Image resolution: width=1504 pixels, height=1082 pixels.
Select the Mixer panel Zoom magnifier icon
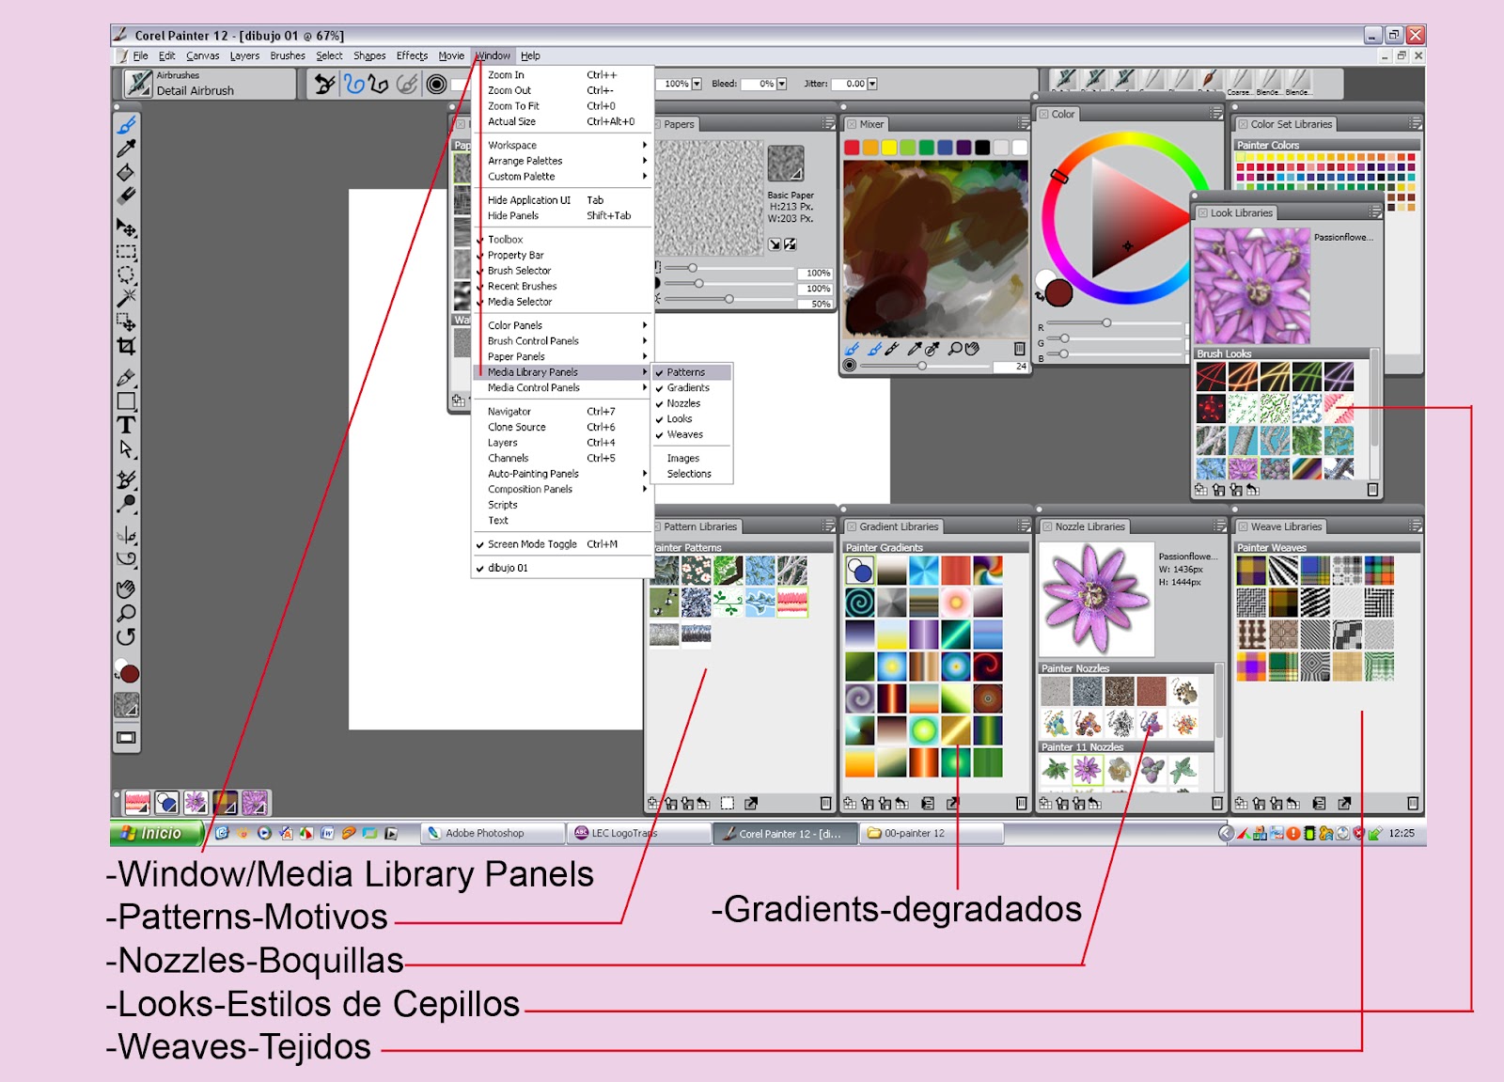pos(955,349)
